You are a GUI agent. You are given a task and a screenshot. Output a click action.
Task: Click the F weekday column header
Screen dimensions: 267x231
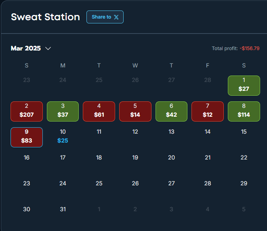click(x=208, y=65)
